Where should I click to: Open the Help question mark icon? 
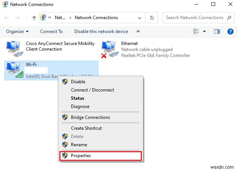[231, 31]
